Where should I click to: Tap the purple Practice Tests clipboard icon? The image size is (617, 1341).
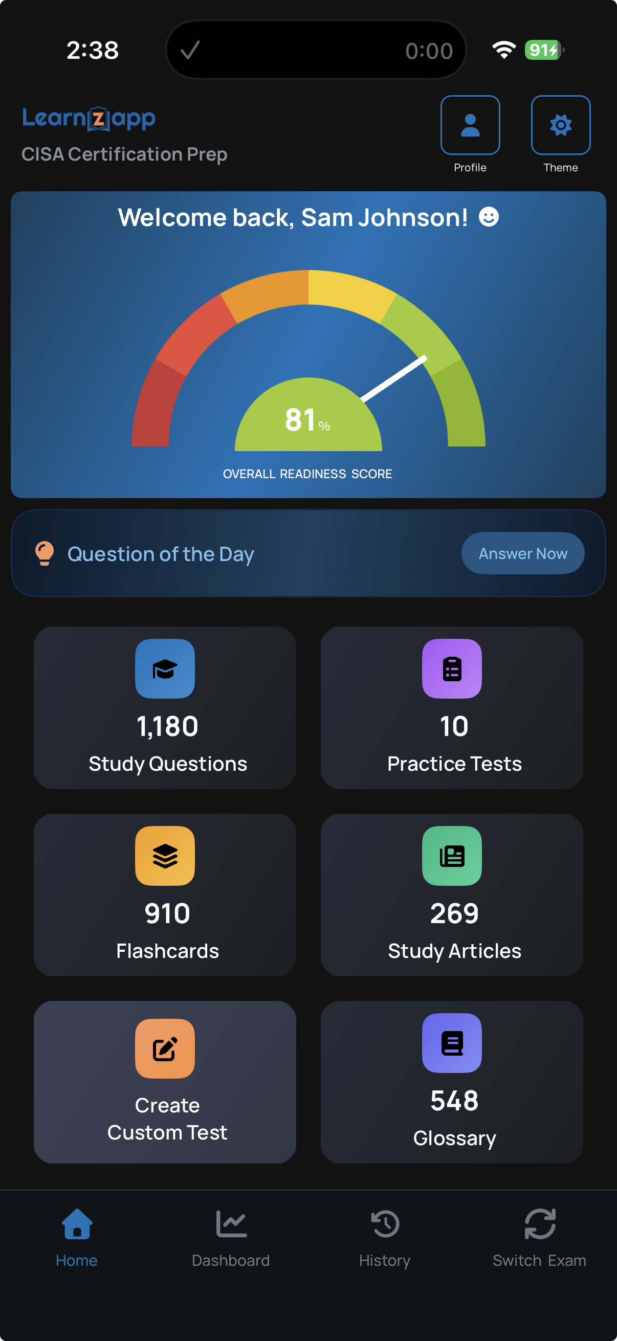pos(451,668)
